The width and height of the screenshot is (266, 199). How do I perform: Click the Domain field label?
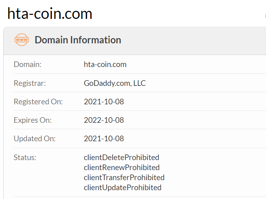[28, 64]
